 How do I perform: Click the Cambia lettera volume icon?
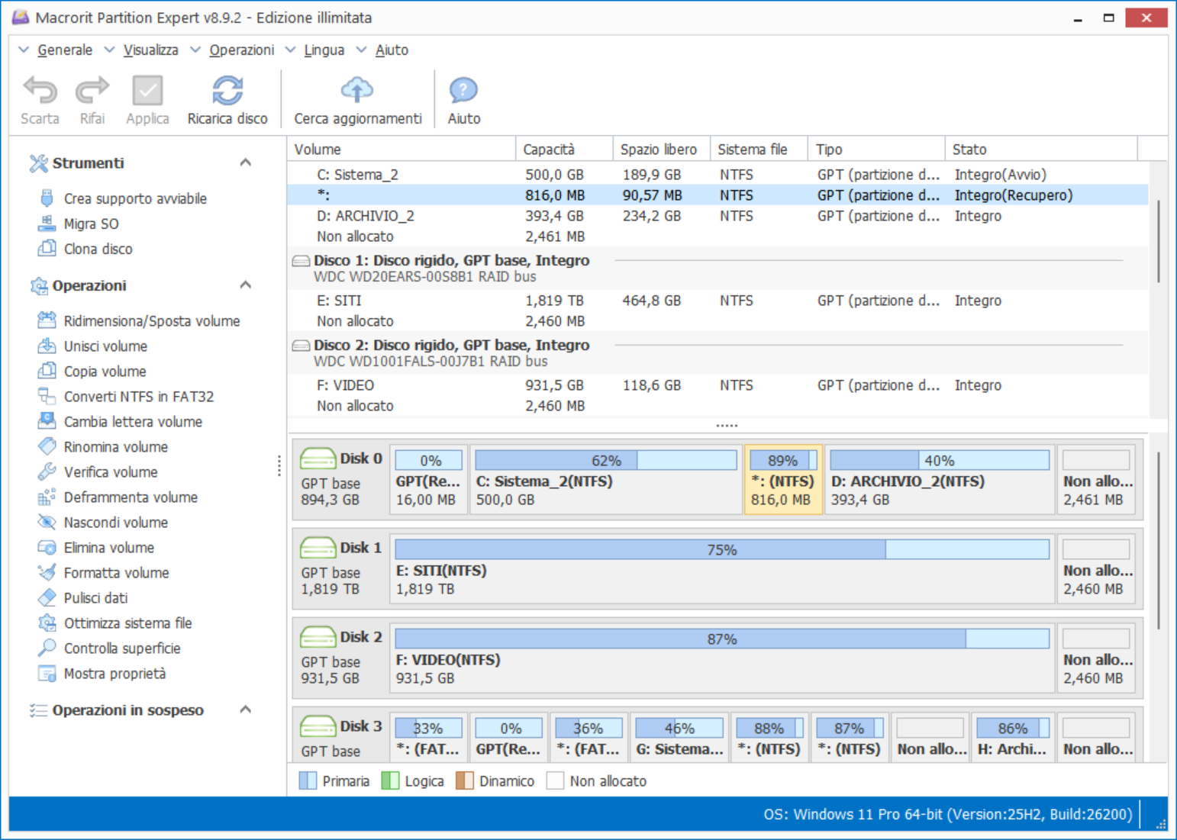point(47,421)
